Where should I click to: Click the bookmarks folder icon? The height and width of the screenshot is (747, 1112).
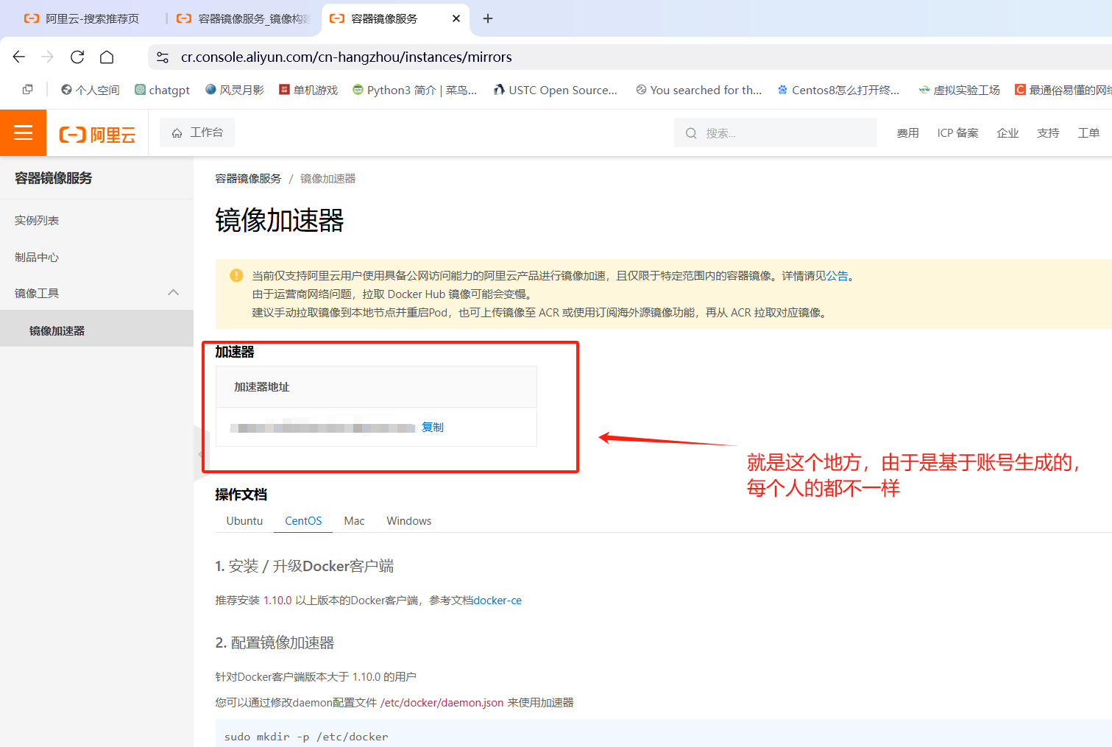[27, 90]
